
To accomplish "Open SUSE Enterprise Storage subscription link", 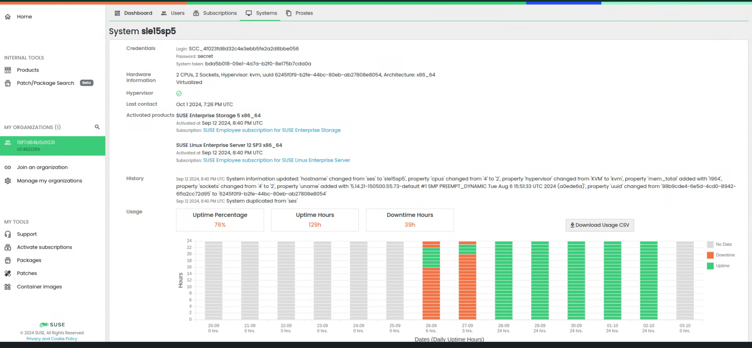I will point(272,130).
